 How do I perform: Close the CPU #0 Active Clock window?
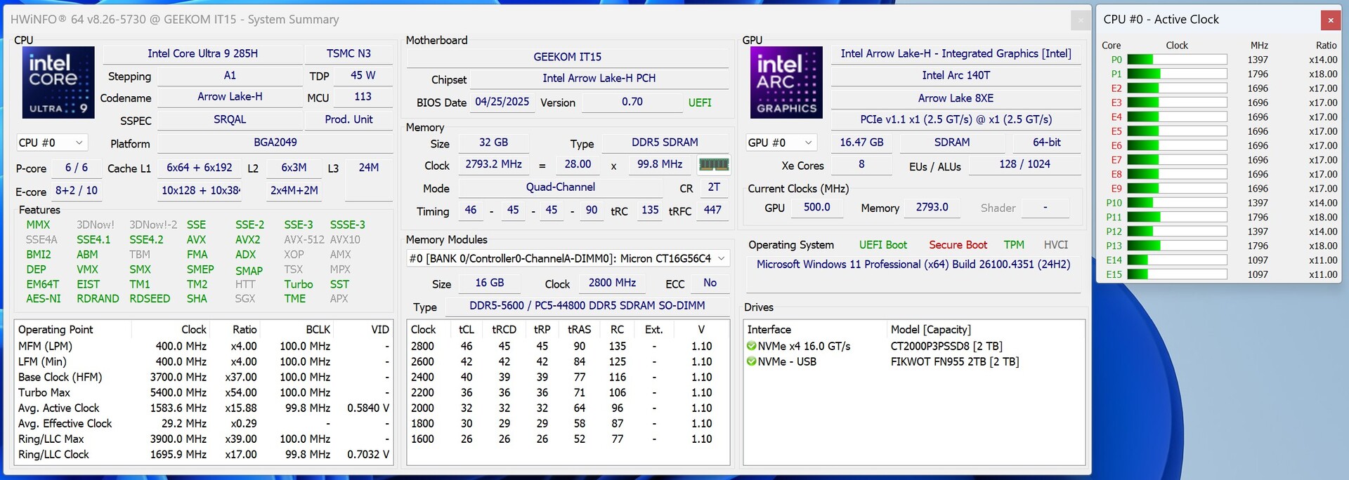tap(1330, 20)
